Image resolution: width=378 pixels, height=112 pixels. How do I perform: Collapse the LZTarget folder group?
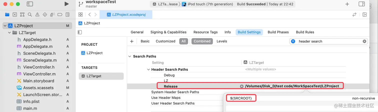(9, 33)
